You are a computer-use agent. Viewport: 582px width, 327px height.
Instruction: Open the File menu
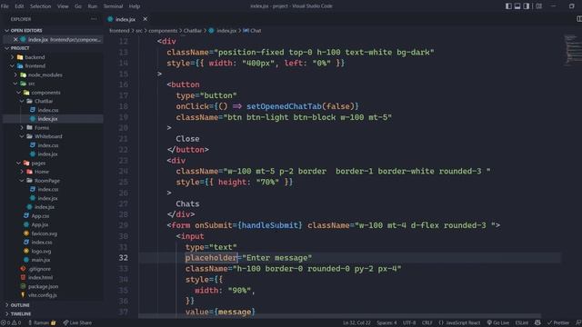tap(5, 6)
